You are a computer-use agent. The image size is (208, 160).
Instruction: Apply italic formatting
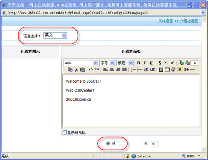tap(144, 63)
